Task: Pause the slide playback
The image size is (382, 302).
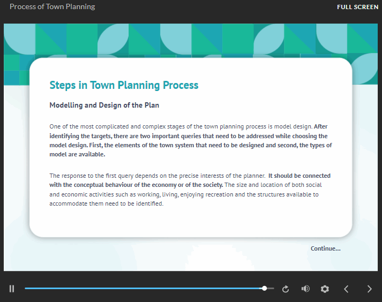Action: coord(12,289)
